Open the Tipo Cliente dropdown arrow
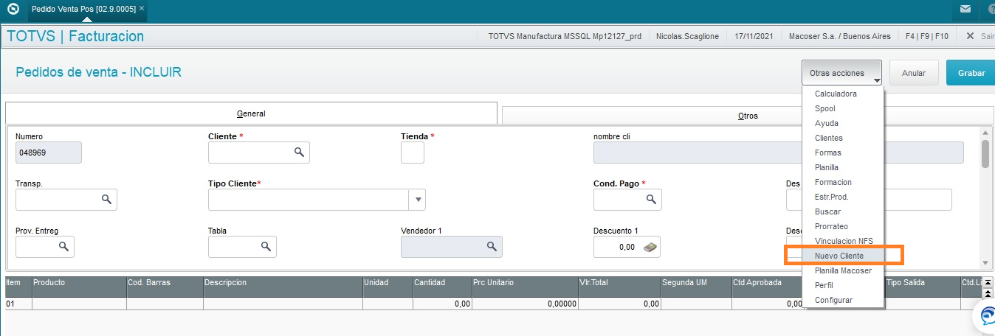The image size is (995, 336). [418, 199]
